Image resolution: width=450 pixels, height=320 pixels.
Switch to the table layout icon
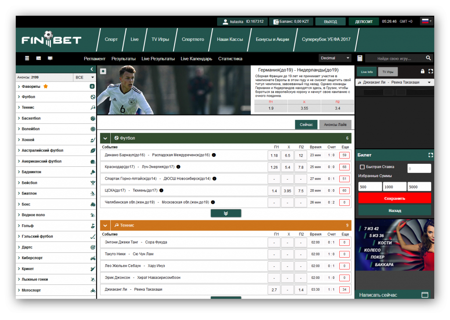39,58
